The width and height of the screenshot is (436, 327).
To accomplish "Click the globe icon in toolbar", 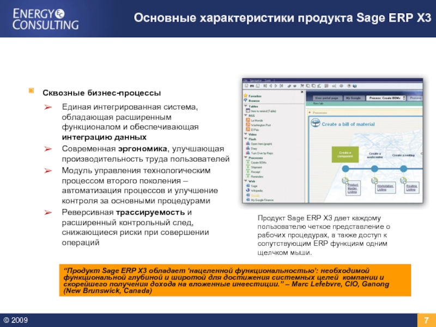I will point(355,86).
